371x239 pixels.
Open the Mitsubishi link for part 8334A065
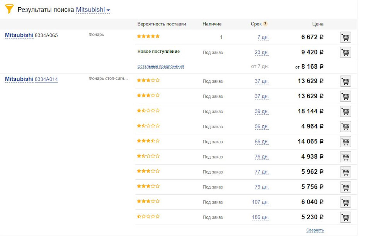click(x=19, y=35)
